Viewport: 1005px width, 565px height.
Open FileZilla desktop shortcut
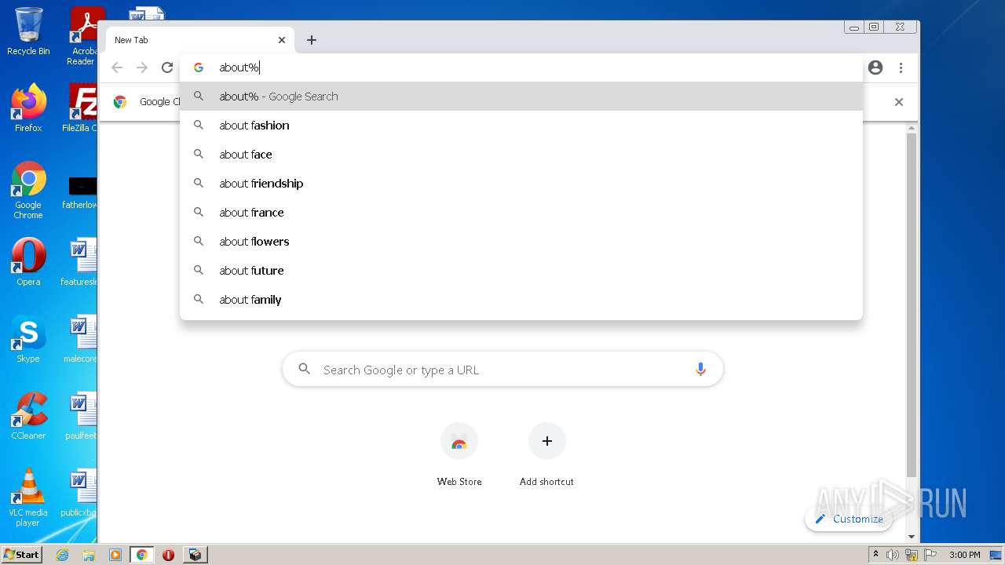pos(82,108)
